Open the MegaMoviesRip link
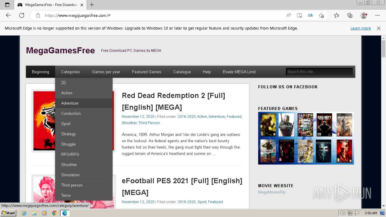Image resolution: width=386 pixels, height=217 pixels. point(272,192)
